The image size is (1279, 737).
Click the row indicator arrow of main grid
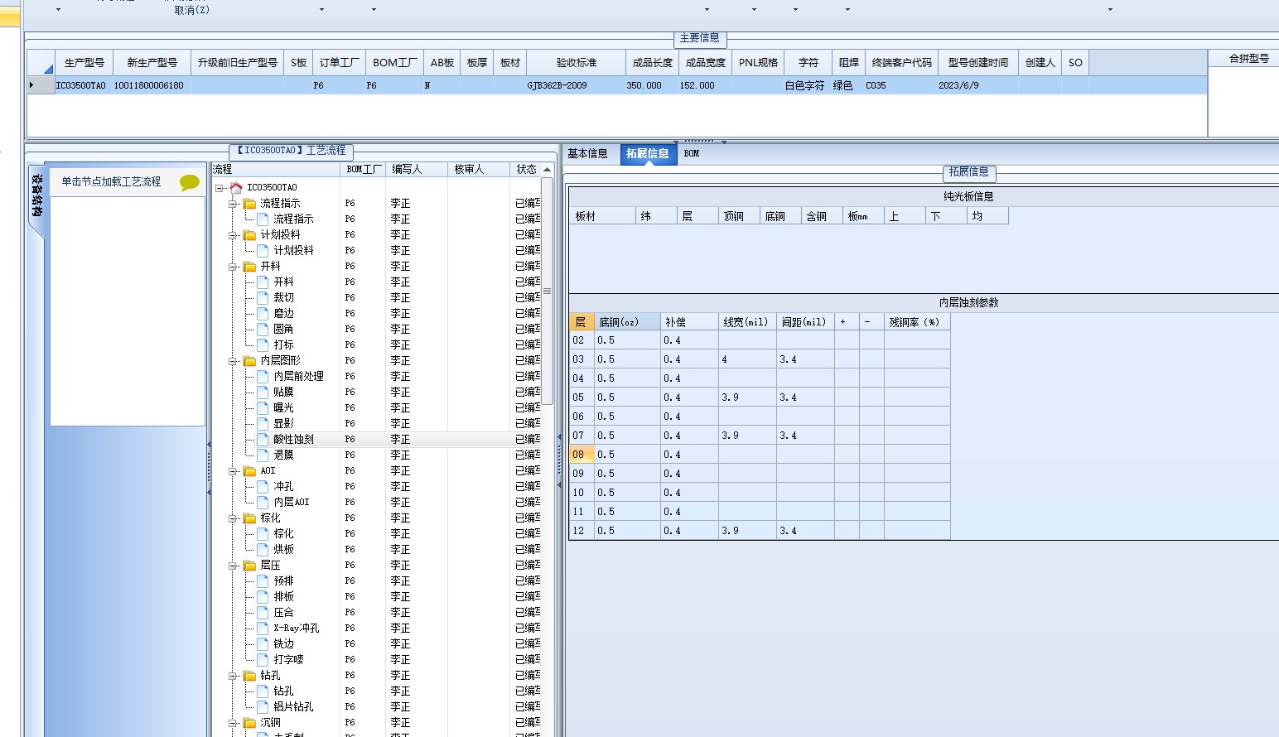32,85
